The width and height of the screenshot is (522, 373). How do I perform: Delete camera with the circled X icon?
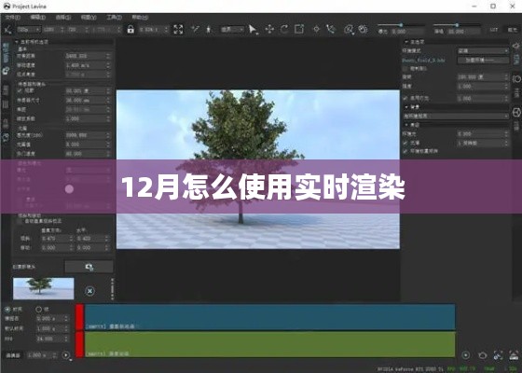(89, 291)
